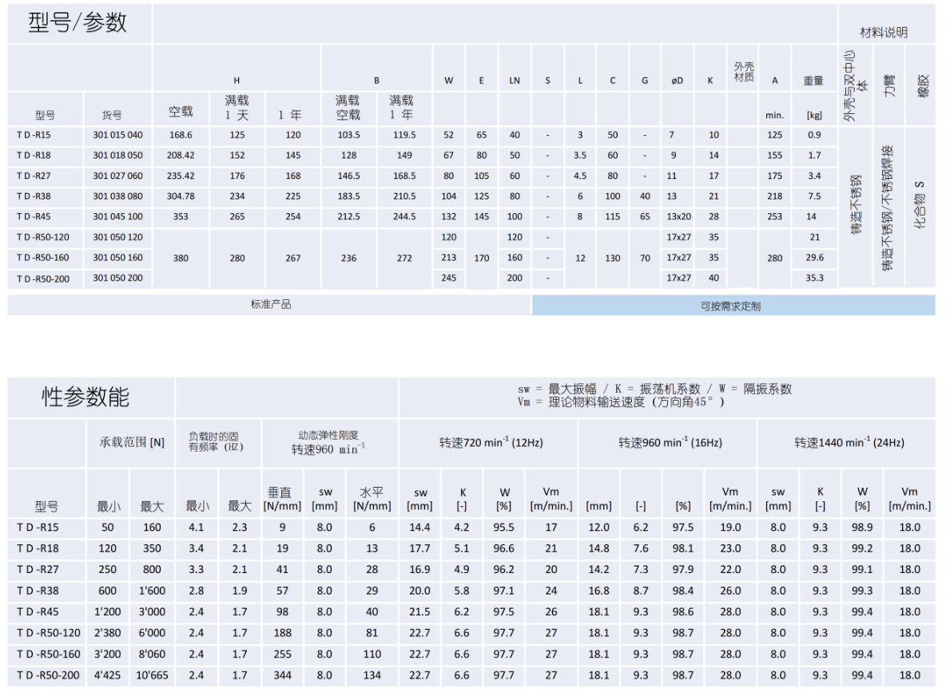Select the 型号/参数 section header
This screenshot has height=696, width=946.
click(76, 22)
